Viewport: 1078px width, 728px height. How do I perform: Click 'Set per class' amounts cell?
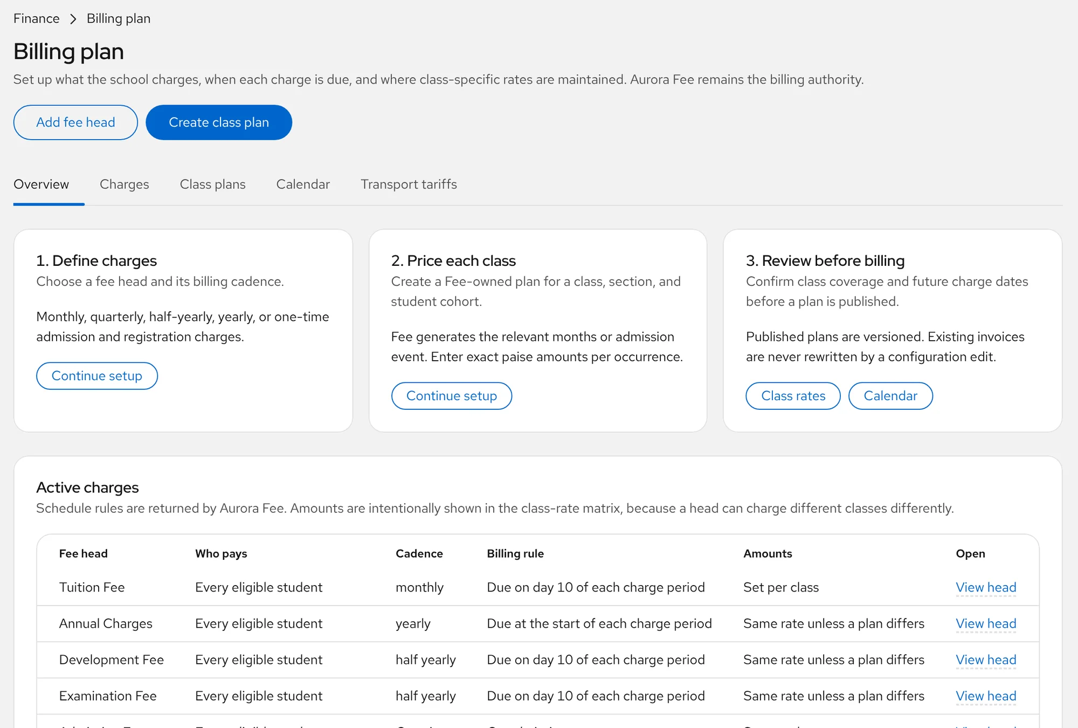click(x=781, y=587)
